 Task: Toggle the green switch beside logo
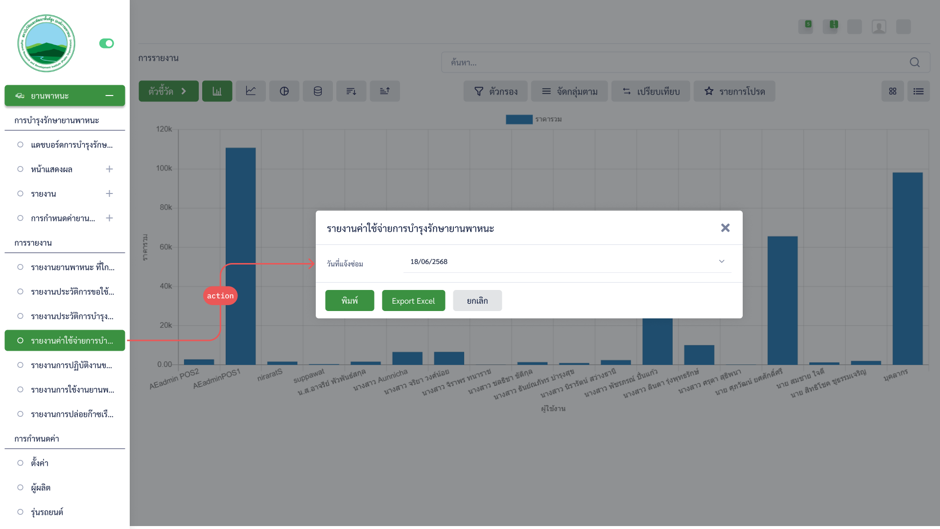tap(106, 44)
